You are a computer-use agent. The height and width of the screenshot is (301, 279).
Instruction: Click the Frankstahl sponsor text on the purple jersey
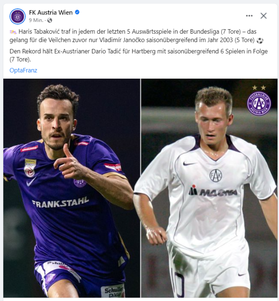[60, 203]
